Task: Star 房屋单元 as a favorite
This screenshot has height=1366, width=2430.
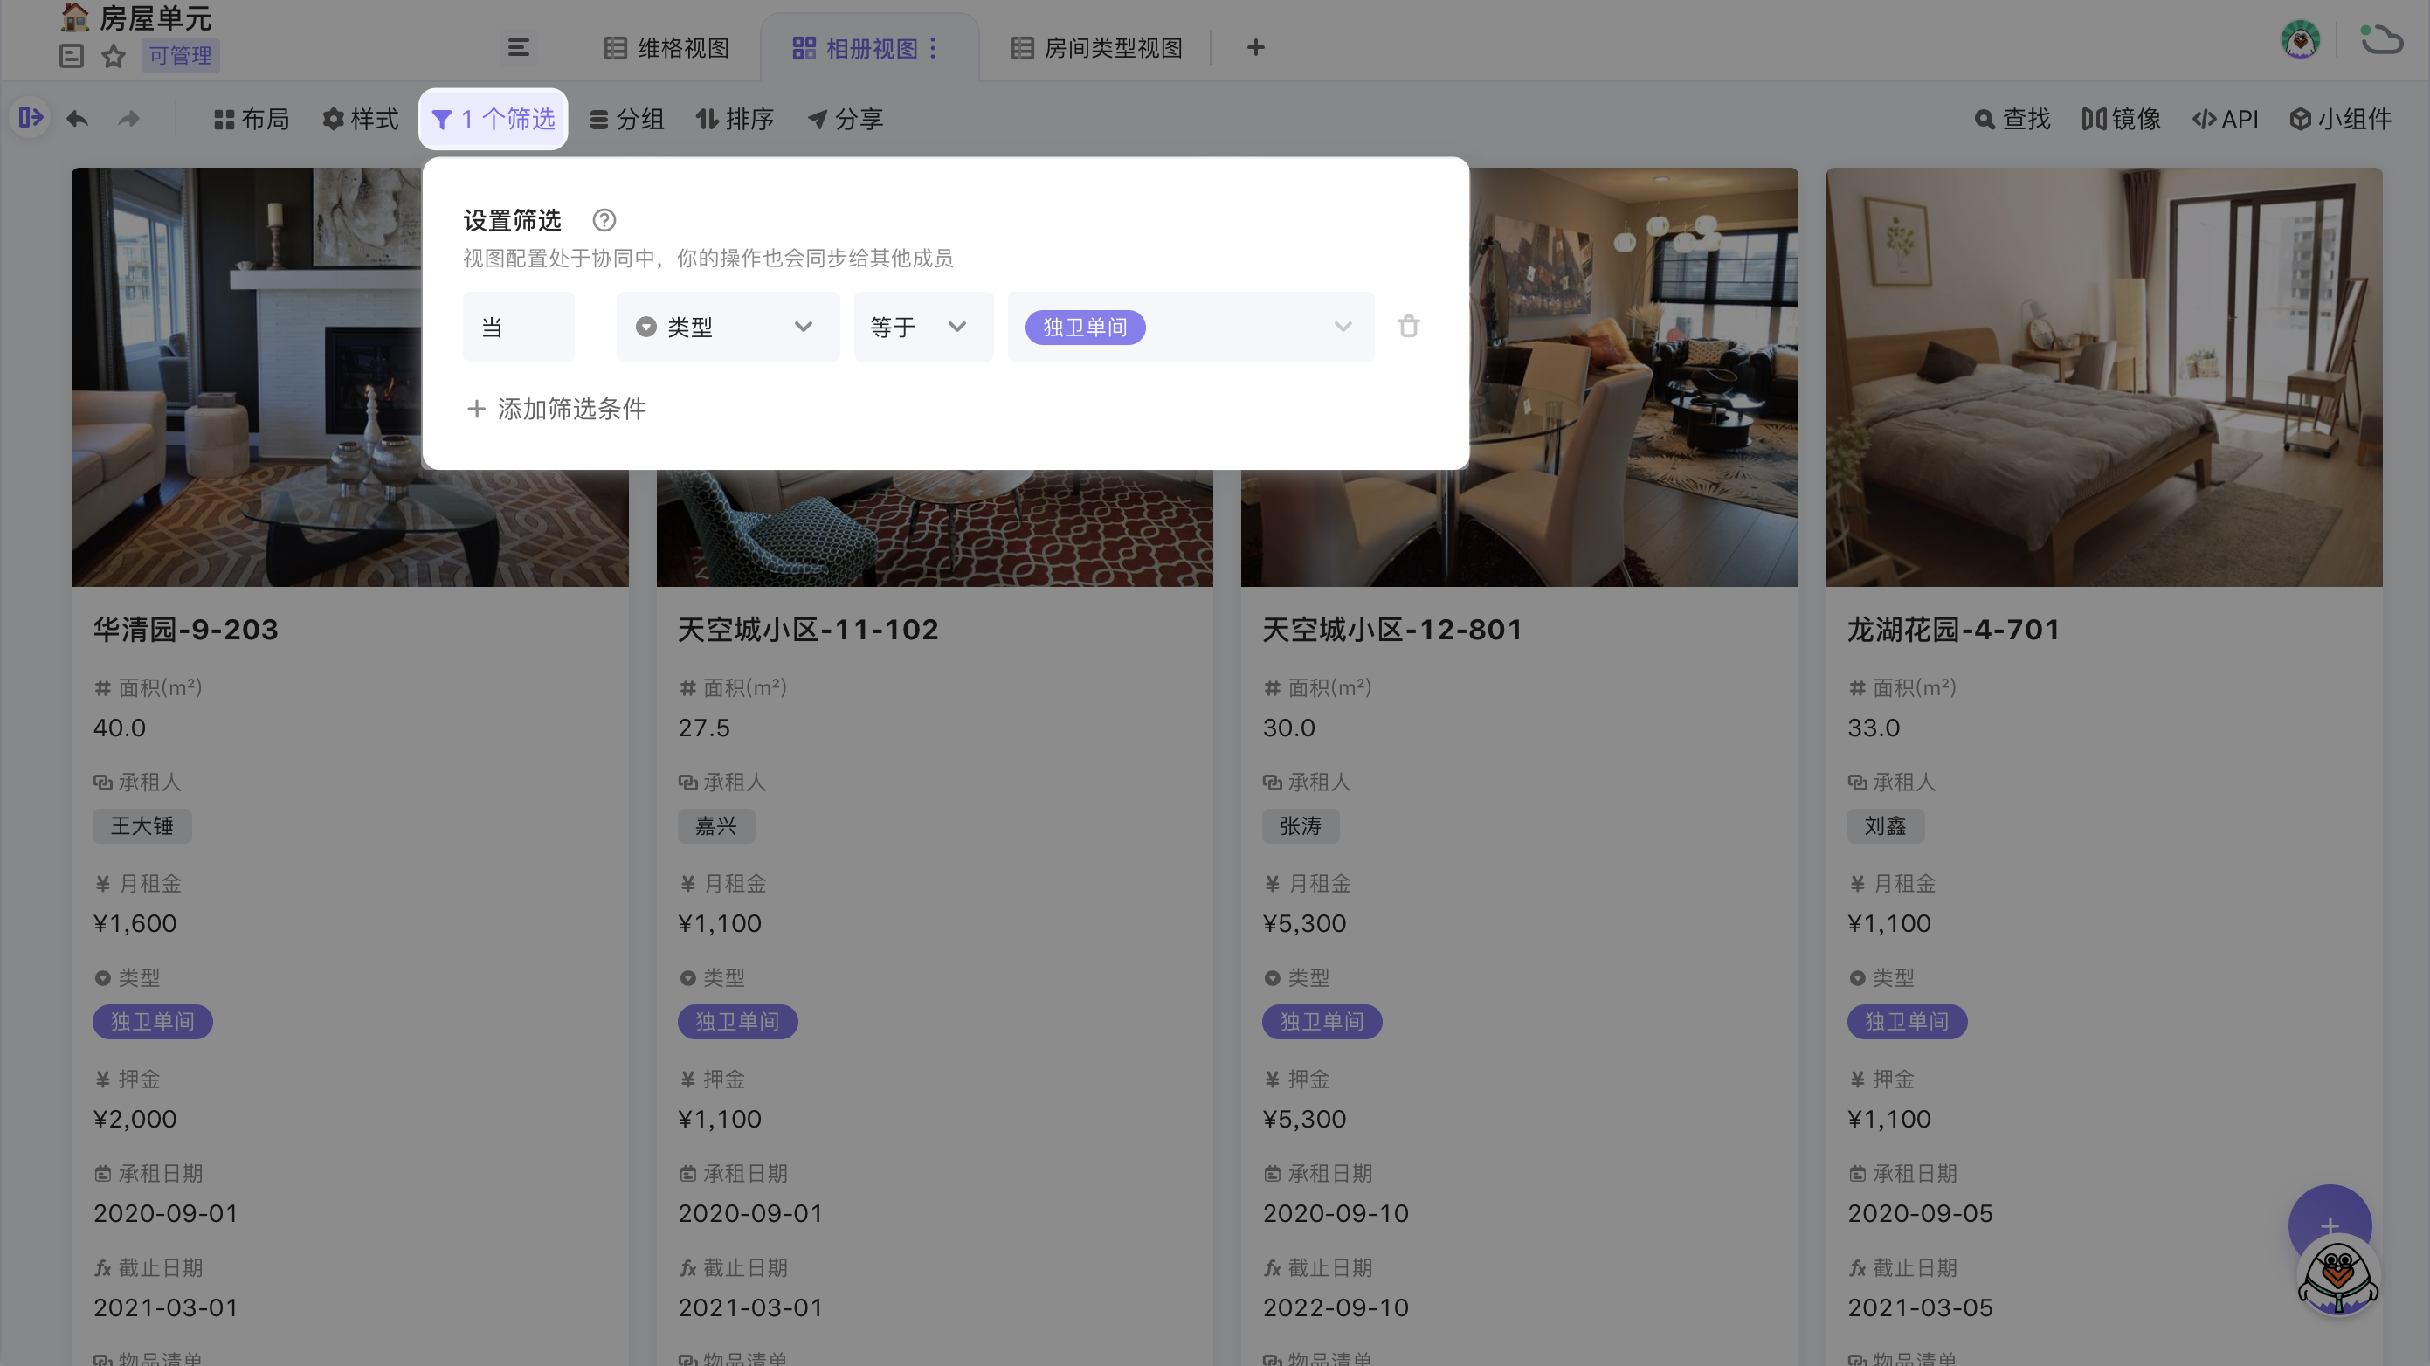Action: 114,56
